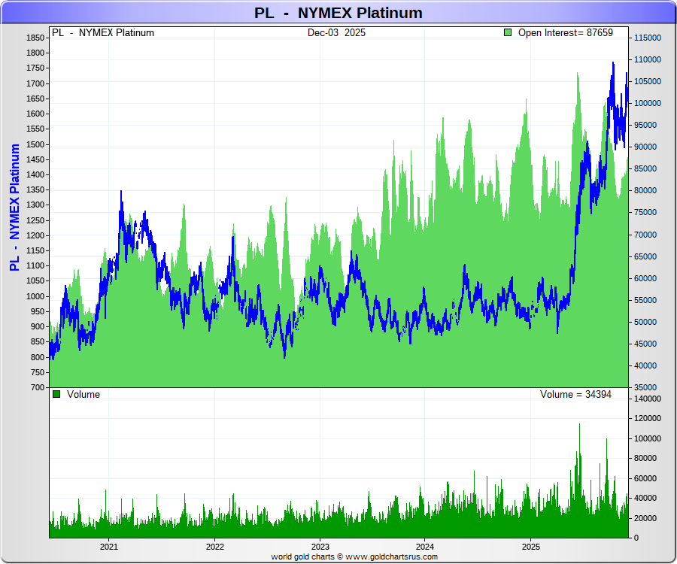Click the Volume panel label text

[83, 395]
